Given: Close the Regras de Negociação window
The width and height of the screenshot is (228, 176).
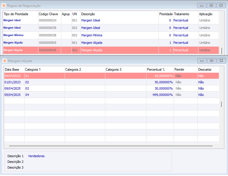Looking at the screenshot, I should (x=221, y=6).
